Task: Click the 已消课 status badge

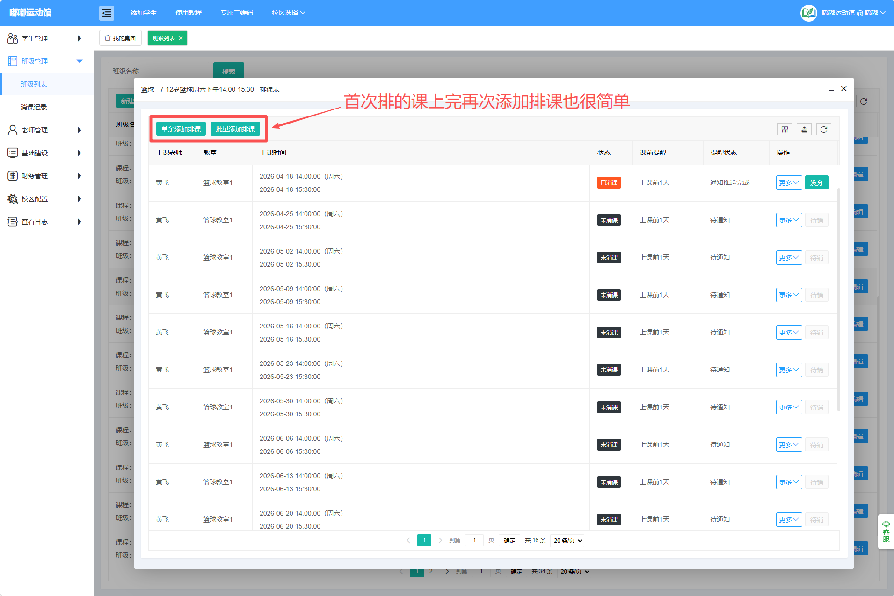Action: point(609,183)
